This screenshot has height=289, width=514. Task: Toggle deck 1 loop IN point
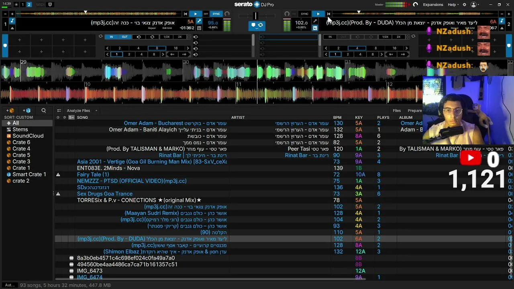coord(111,37)
